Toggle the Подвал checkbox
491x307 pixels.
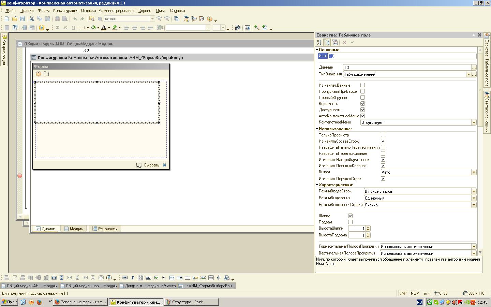tap(350, 222)
